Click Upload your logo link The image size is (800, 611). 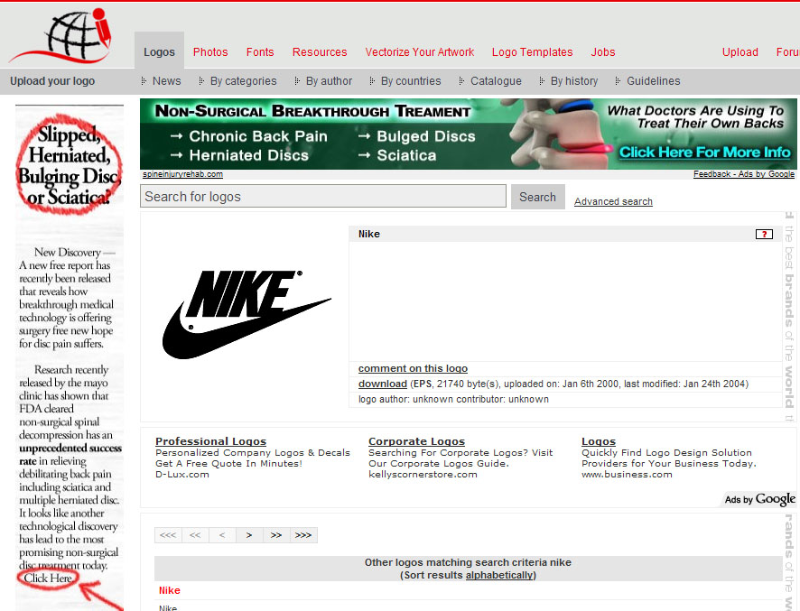52,81
